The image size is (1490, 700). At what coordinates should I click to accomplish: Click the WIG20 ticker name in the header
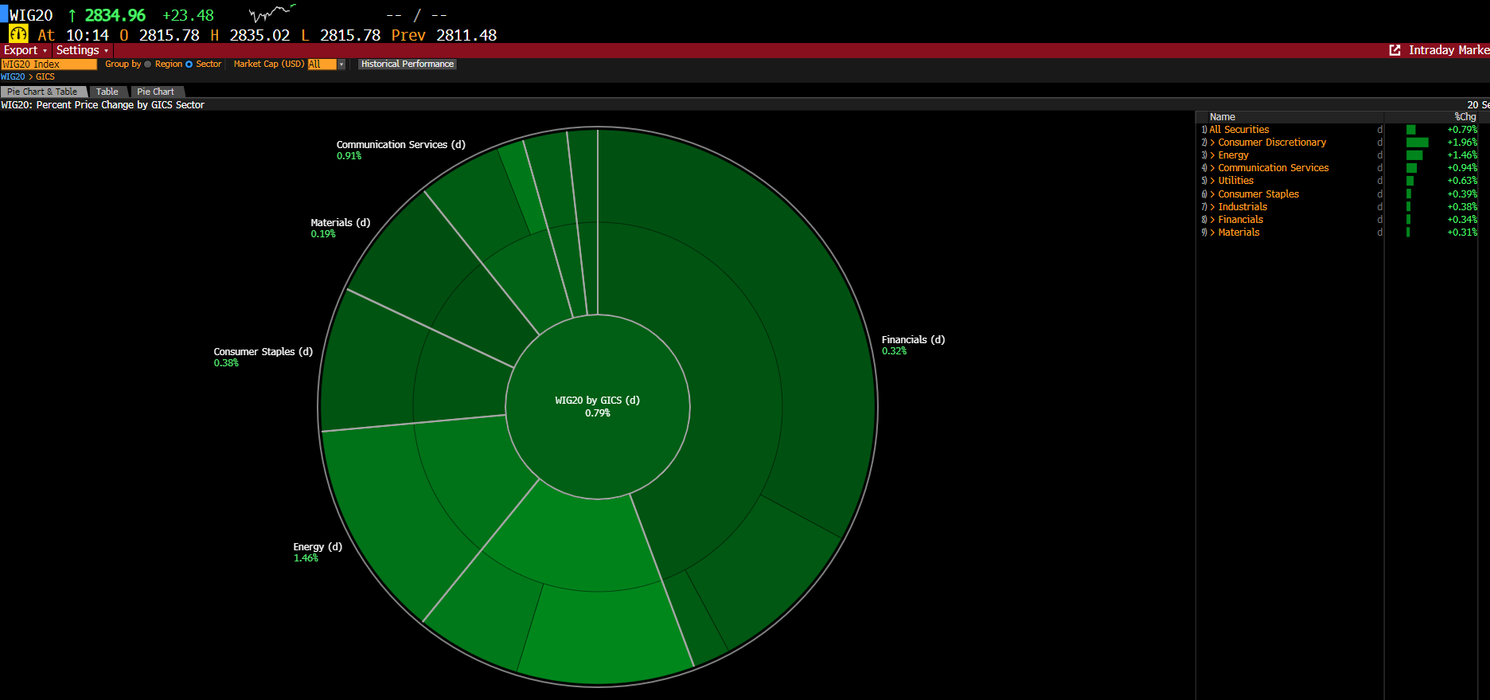coord(31,15)
